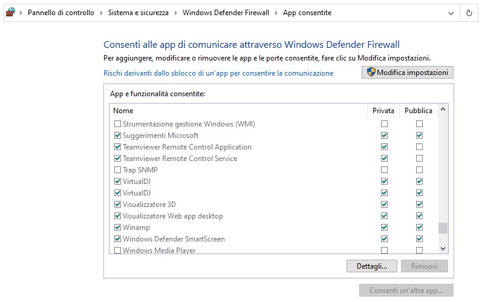Expand the chevron after Pannello di controllo
Image resolution: width=482 pixels, height=302 pixels.
(101, 13)
